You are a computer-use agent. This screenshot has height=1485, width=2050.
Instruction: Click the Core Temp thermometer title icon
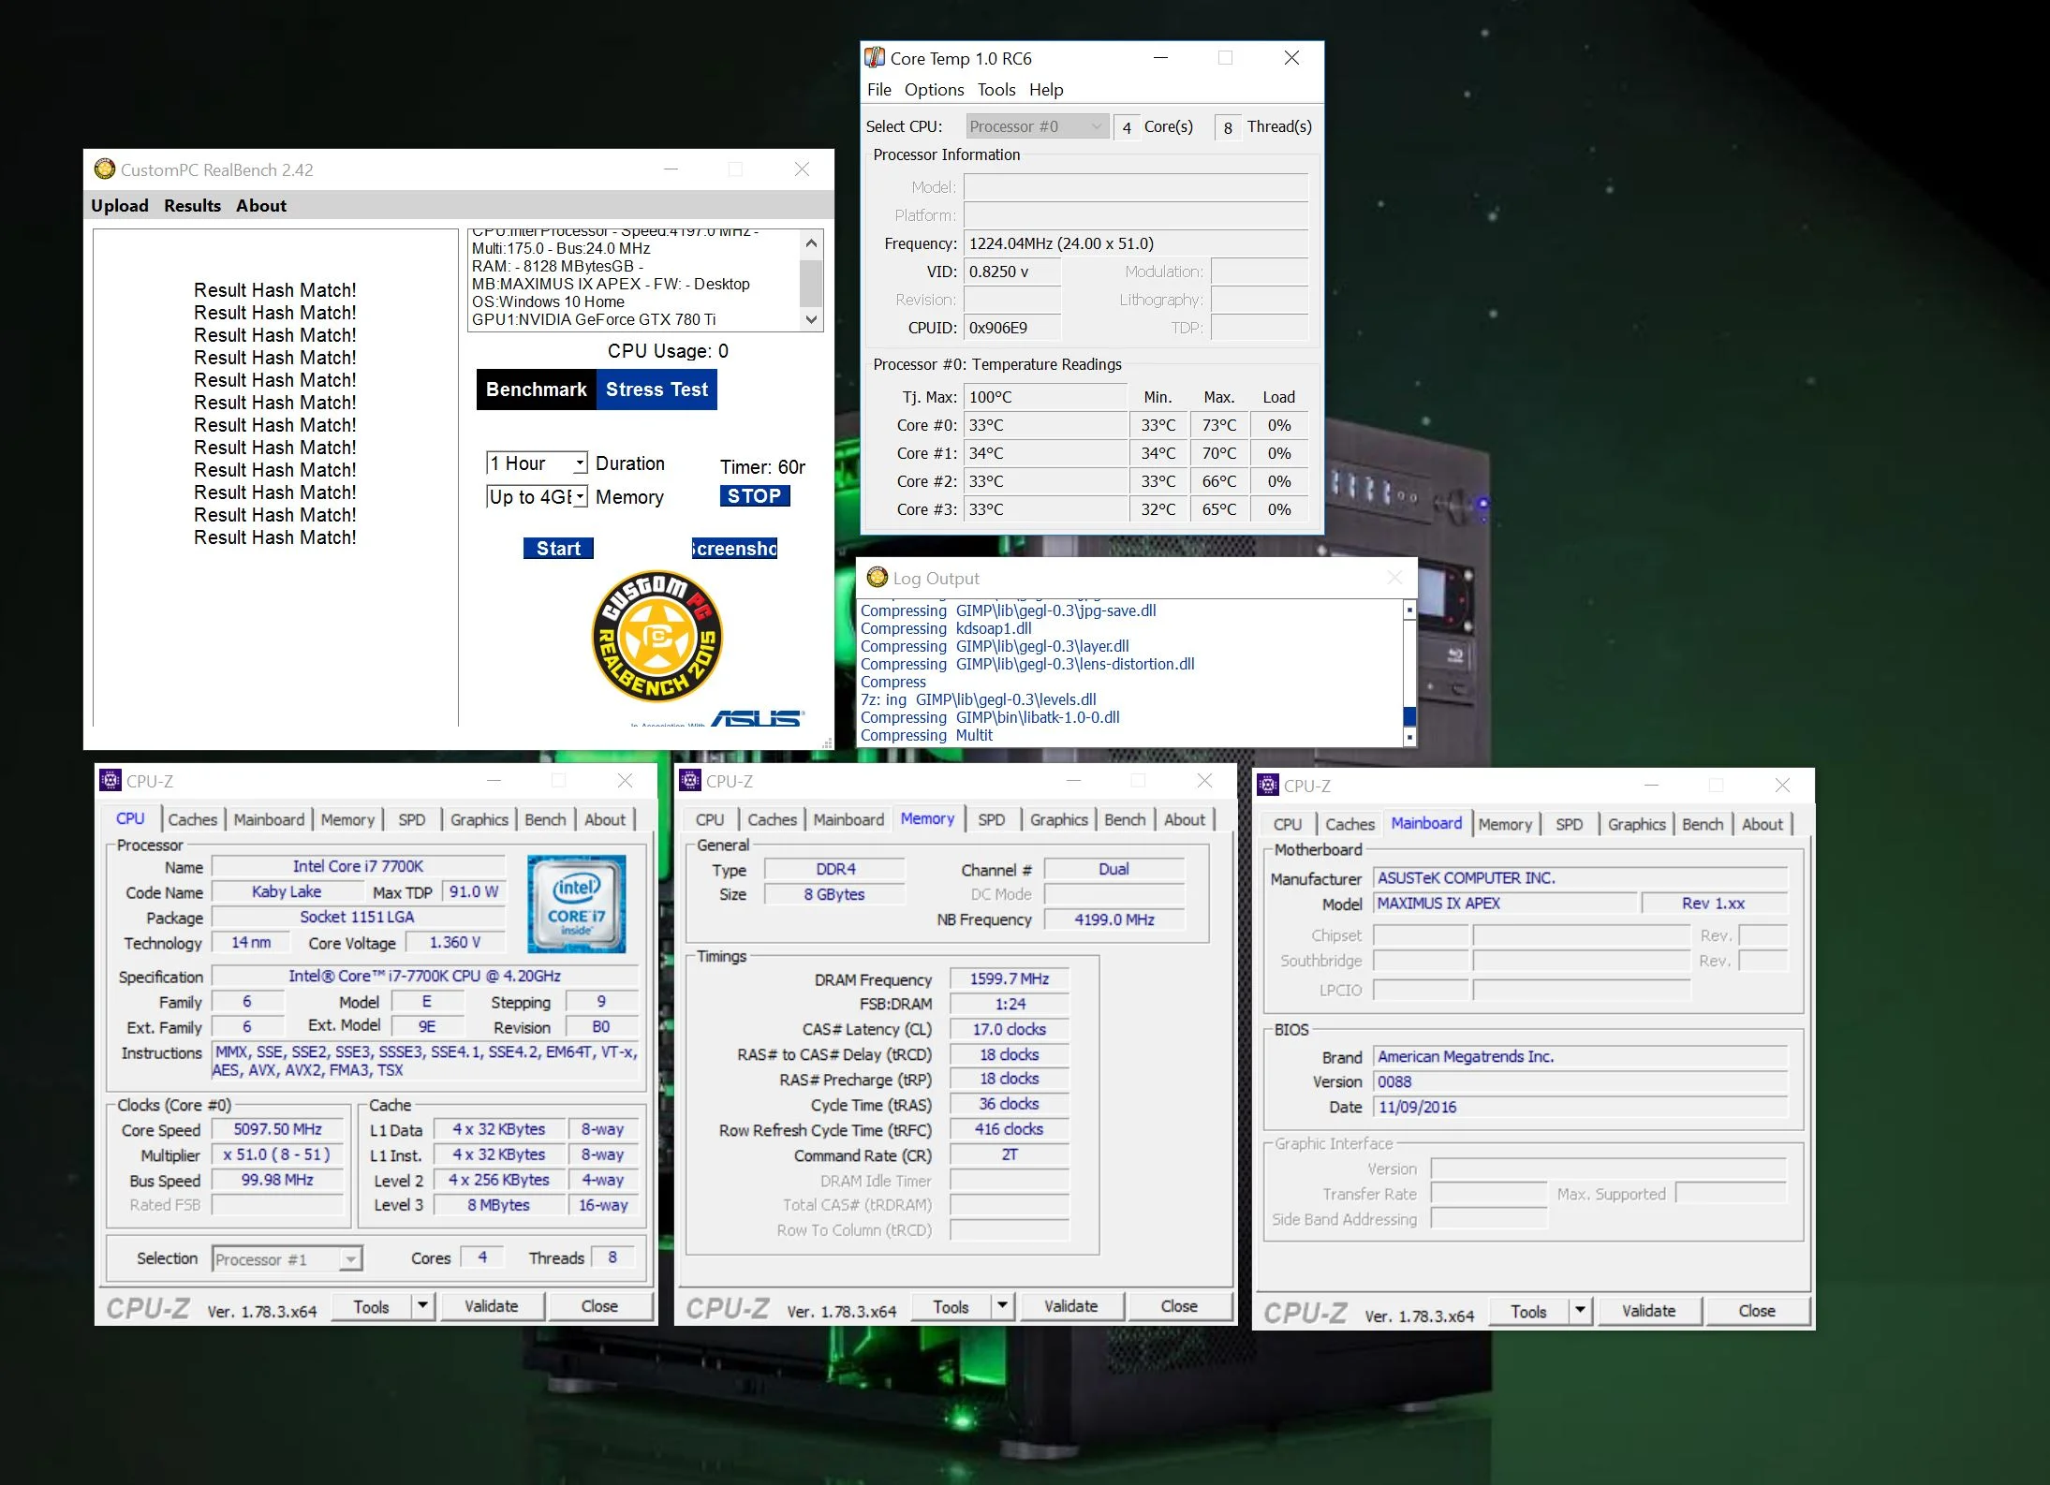pos(875,58)
